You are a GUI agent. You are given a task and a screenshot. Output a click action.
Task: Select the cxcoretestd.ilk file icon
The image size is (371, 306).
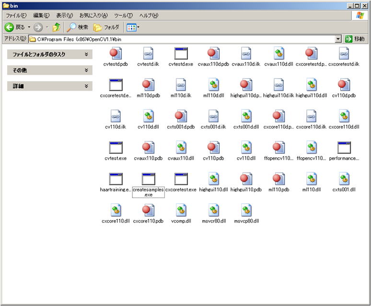pyautogui.click(x=344, y=54)
